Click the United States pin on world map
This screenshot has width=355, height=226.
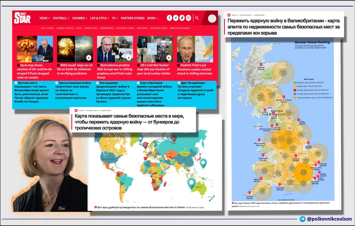pyautogui.click(x=105, y=154)
